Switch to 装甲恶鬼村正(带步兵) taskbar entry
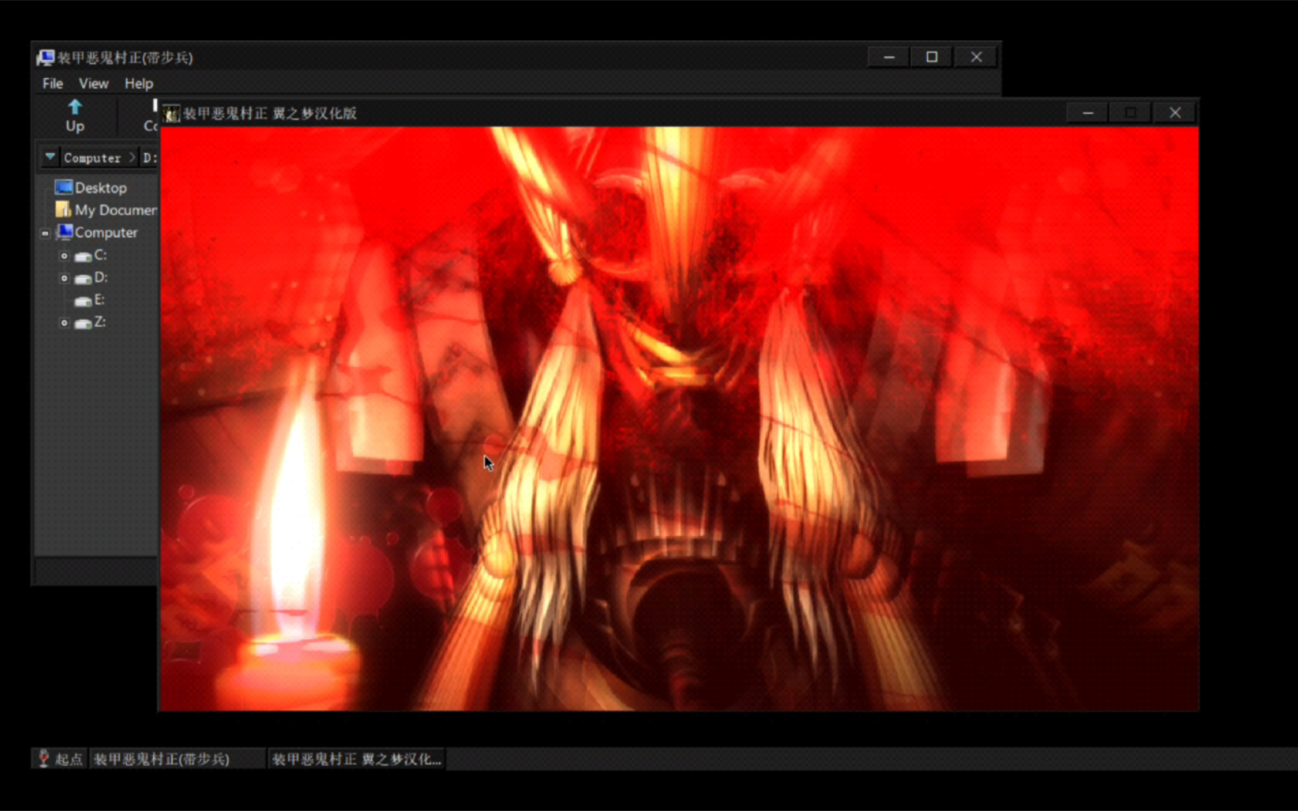This screenshot has height=811, width=1298. tap(177, 759)
